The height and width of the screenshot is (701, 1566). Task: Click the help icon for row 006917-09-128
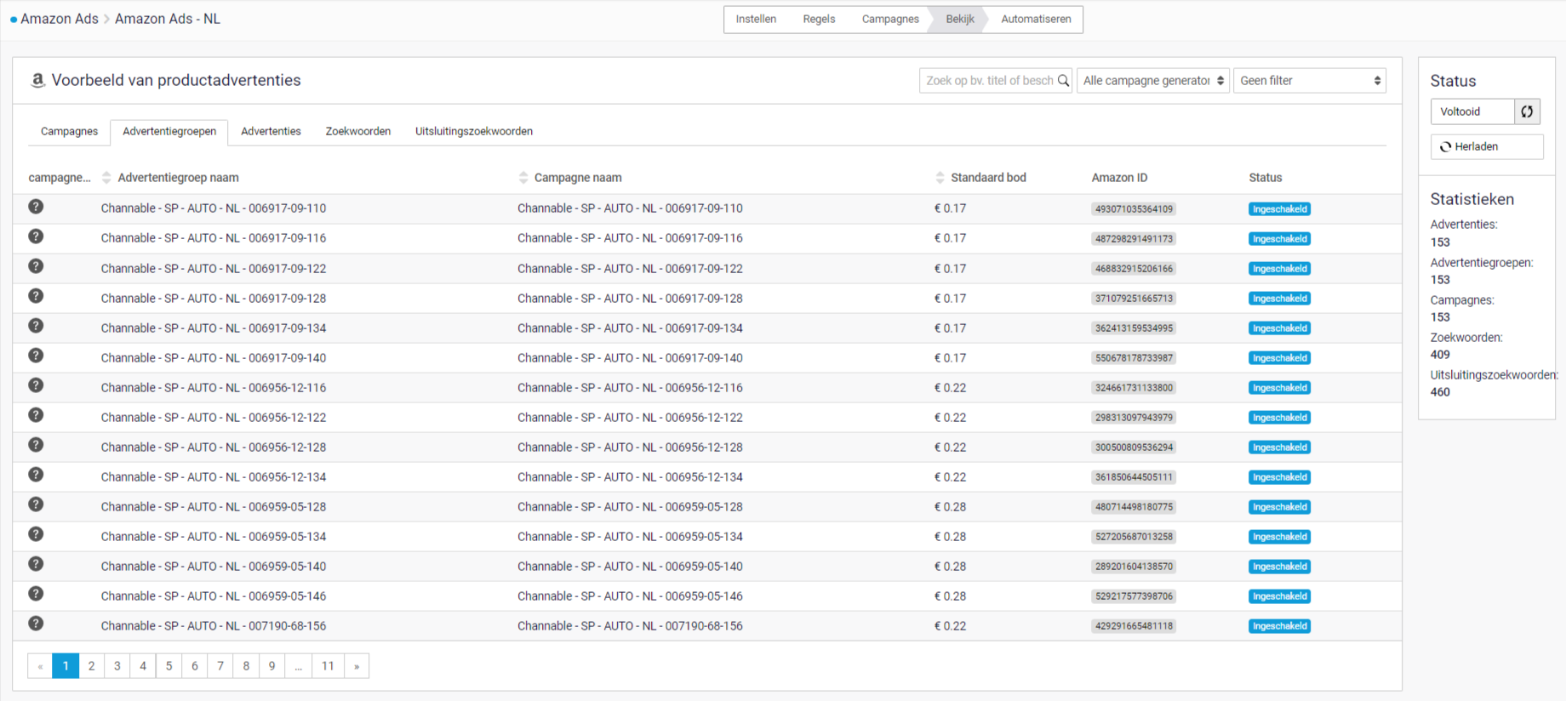(36, 296)
